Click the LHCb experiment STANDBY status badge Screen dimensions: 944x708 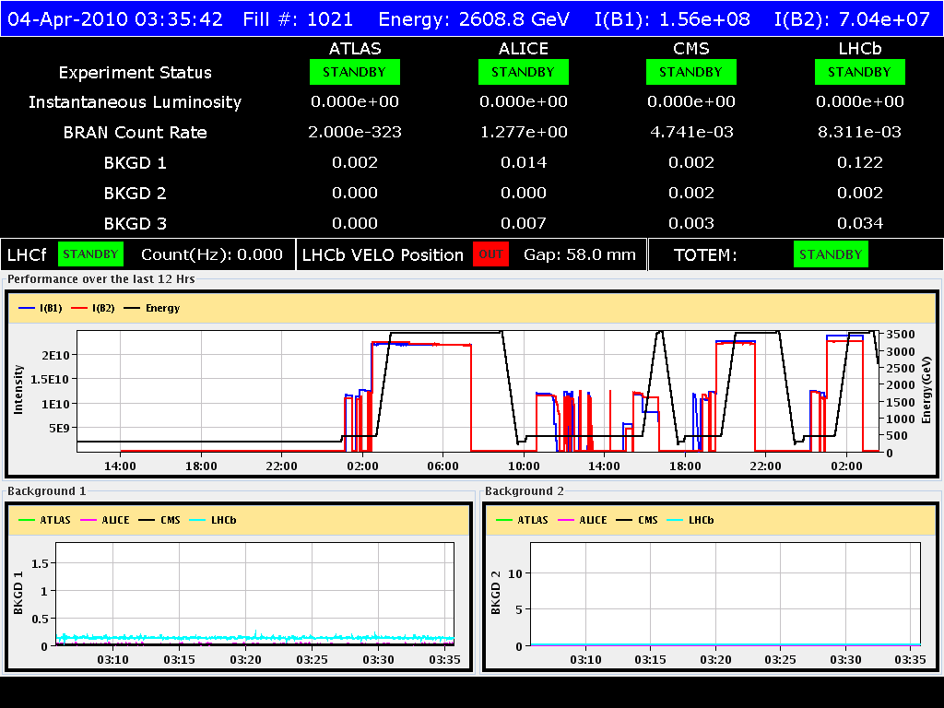click(x=860, y=72)
